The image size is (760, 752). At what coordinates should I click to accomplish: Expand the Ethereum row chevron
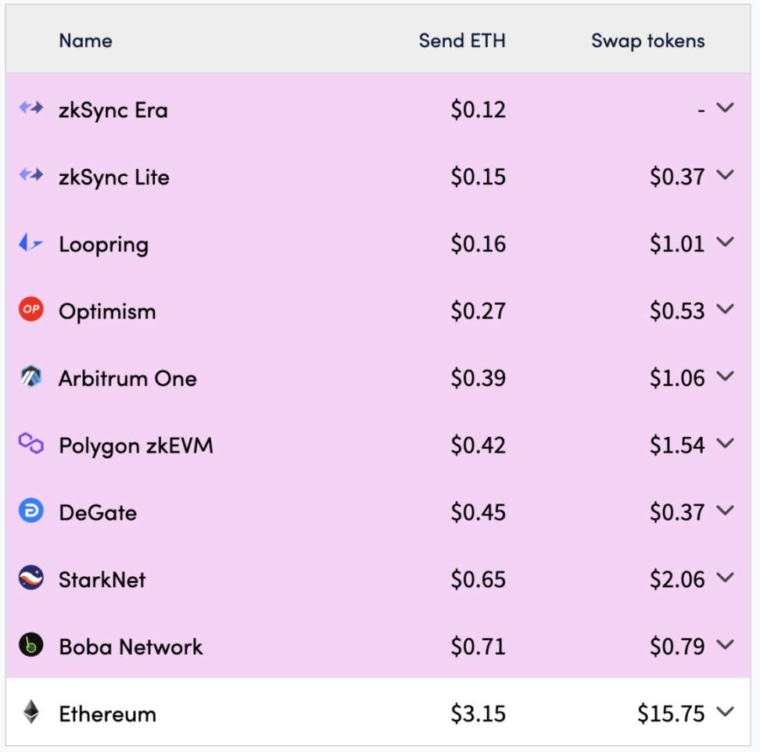click(725, 712)
